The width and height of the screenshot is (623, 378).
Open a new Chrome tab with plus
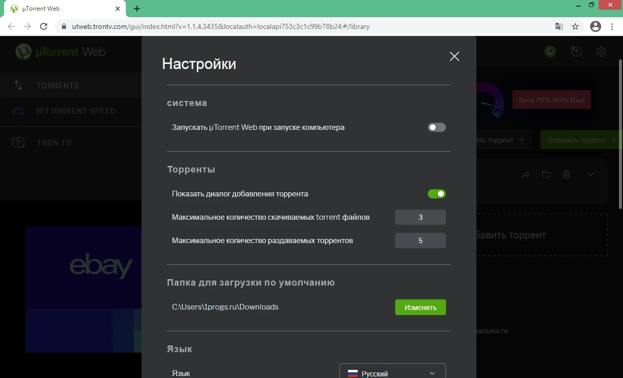coord(137,9)
